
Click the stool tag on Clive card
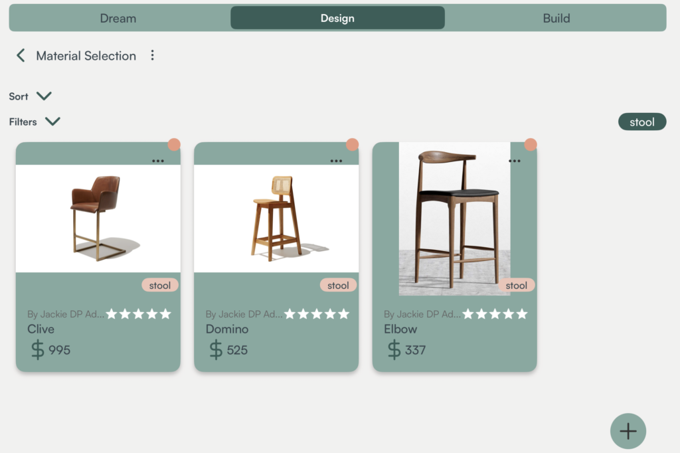pyautogui.click(x=159, y=286)
